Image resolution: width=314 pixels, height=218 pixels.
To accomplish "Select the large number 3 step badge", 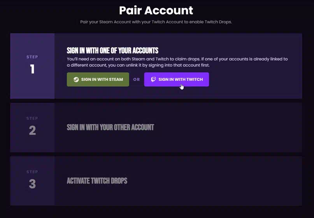I will (32, 184).
